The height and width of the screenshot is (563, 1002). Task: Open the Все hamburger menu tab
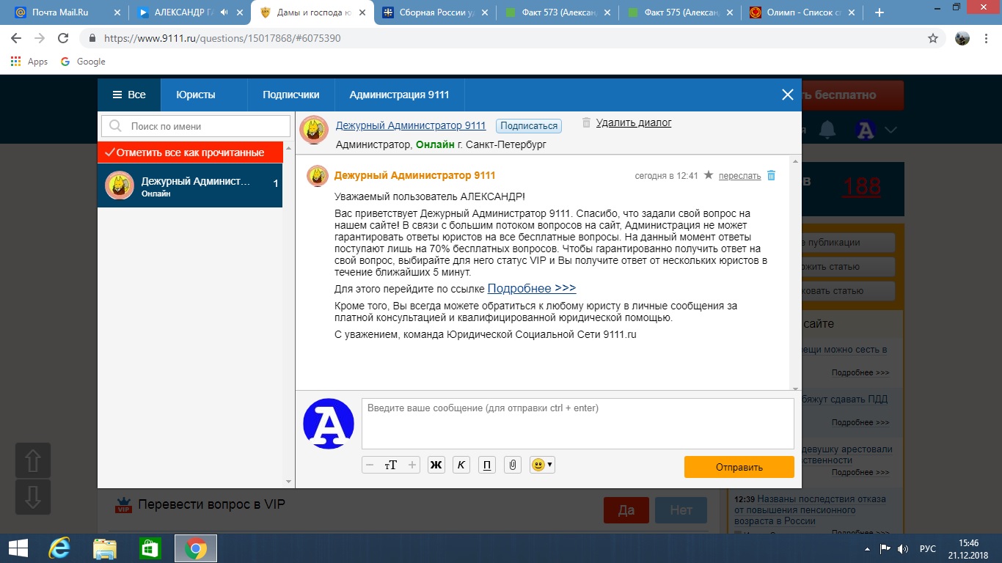tap(129, 95)
